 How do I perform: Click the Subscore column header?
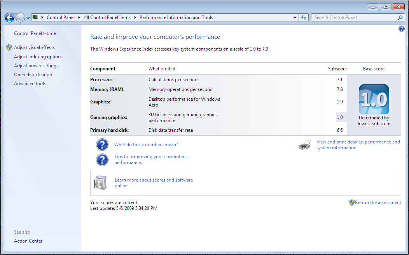[337, 69]
